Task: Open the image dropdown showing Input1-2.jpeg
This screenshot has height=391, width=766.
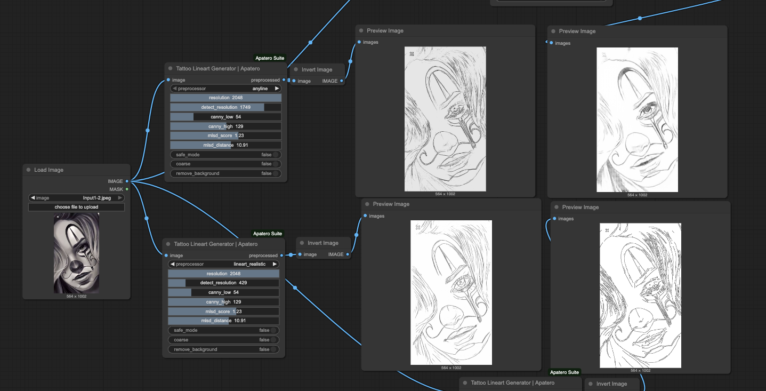Action: click(x=76, y=198)
